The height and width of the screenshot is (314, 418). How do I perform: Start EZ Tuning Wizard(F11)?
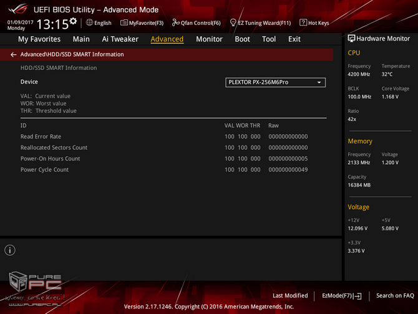point(260,23)
